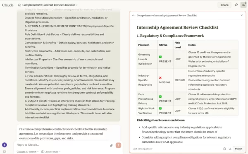Viewport: 248px width, 154px height.
Task: Click Clause 15 notes cell
Action: point(212,59)
